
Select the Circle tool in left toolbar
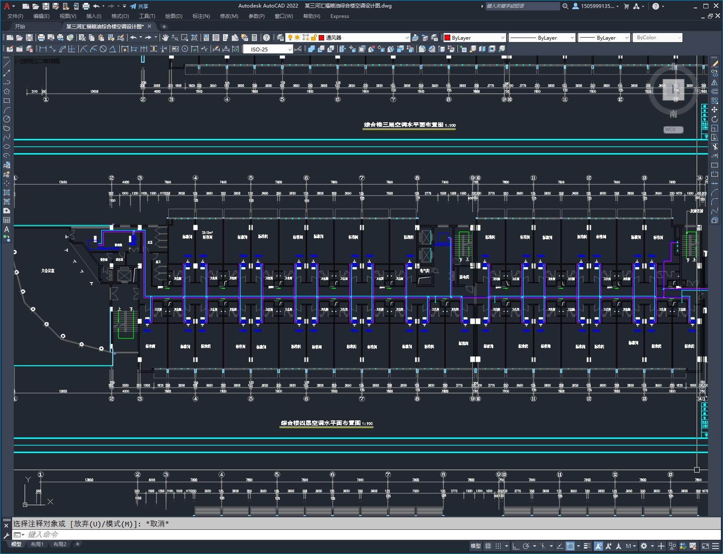(x=7, y=119)
